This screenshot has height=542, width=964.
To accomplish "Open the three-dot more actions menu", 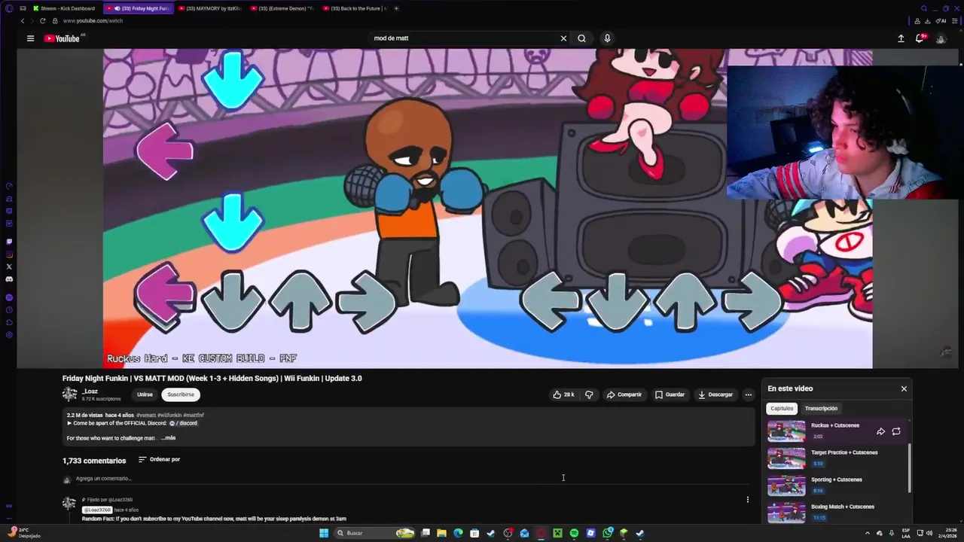I will click(x=748, y=394).
